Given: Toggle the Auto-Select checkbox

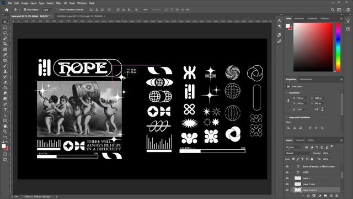Looking at the screenshot, I should (25, 10).
